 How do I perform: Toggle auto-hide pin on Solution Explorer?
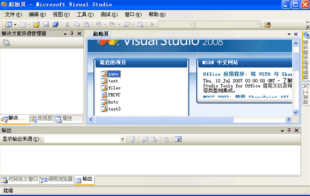[x=72, y=34]
